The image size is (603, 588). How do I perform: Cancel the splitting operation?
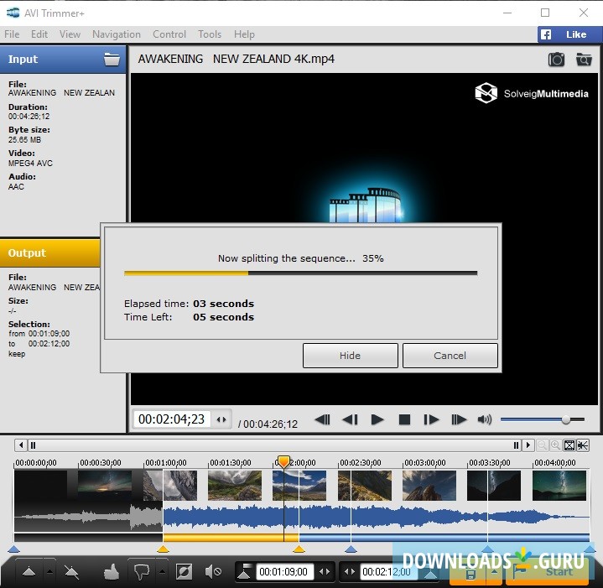[450, 356]
